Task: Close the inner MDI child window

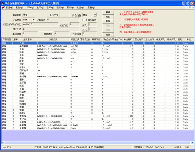Action: (193, 8)
